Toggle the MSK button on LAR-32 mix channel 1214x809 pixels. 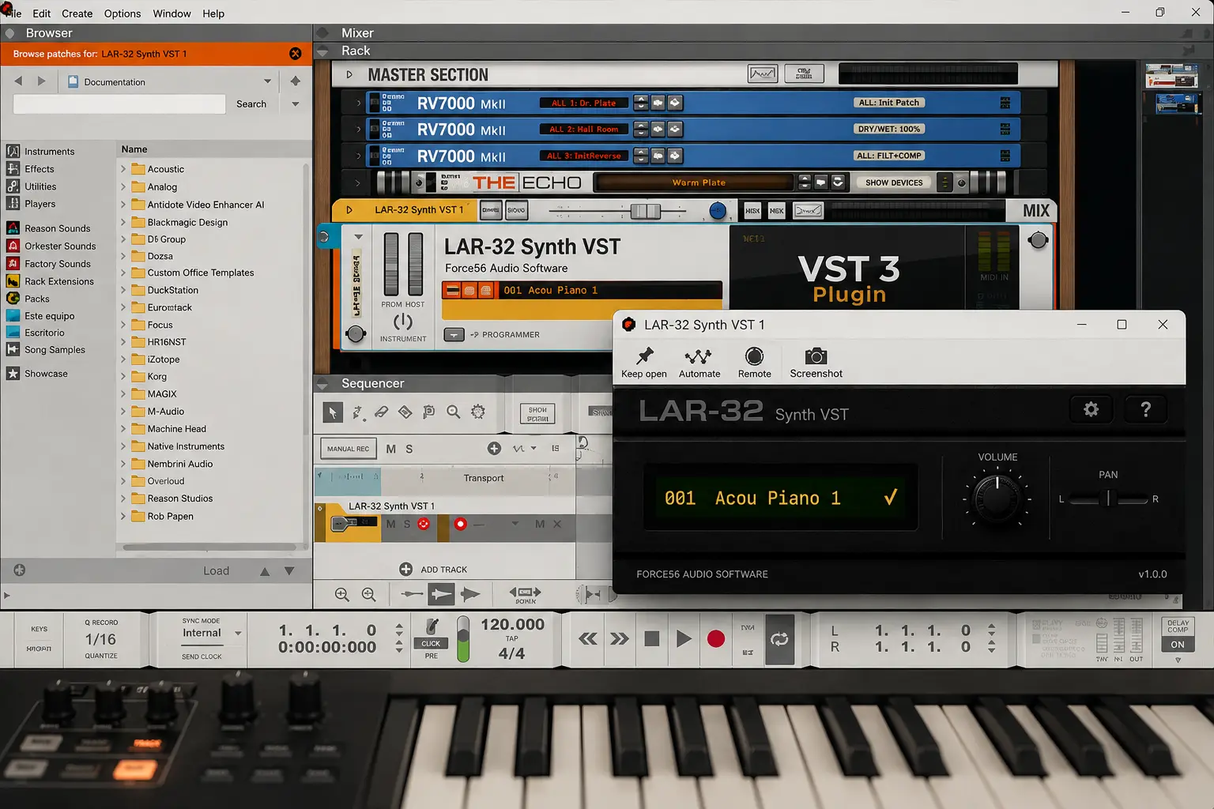tap(777, 211)
